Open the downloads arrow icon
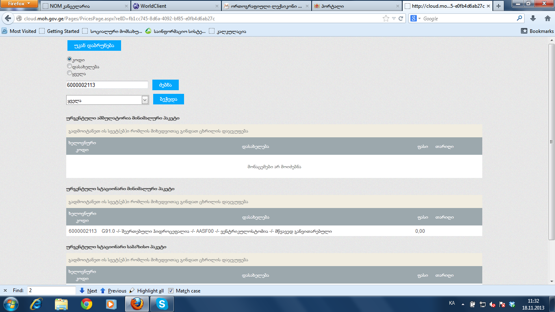This screenshot has height=312, width=555. tap(533, 18)
